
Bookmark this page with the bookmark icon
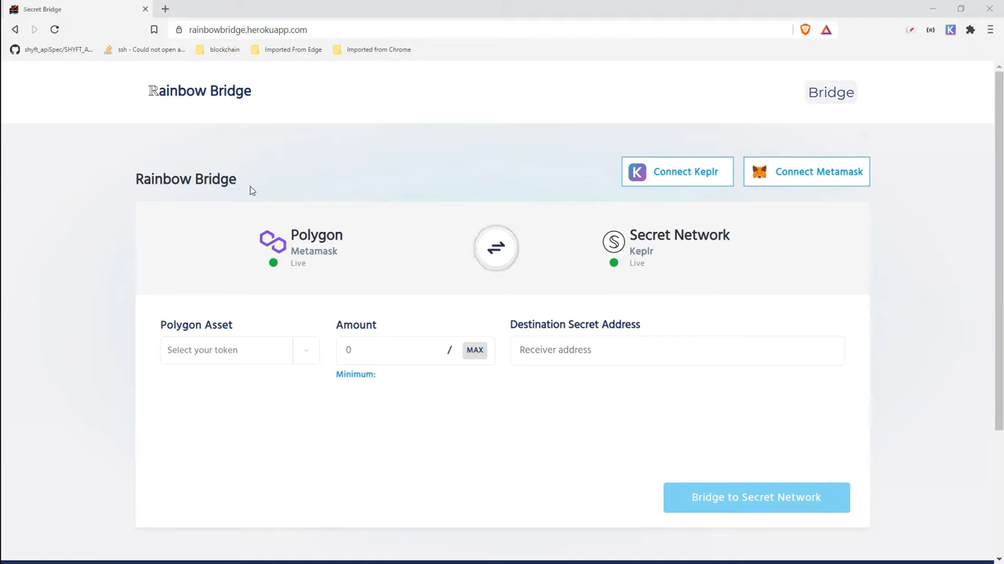click(154, 30)
